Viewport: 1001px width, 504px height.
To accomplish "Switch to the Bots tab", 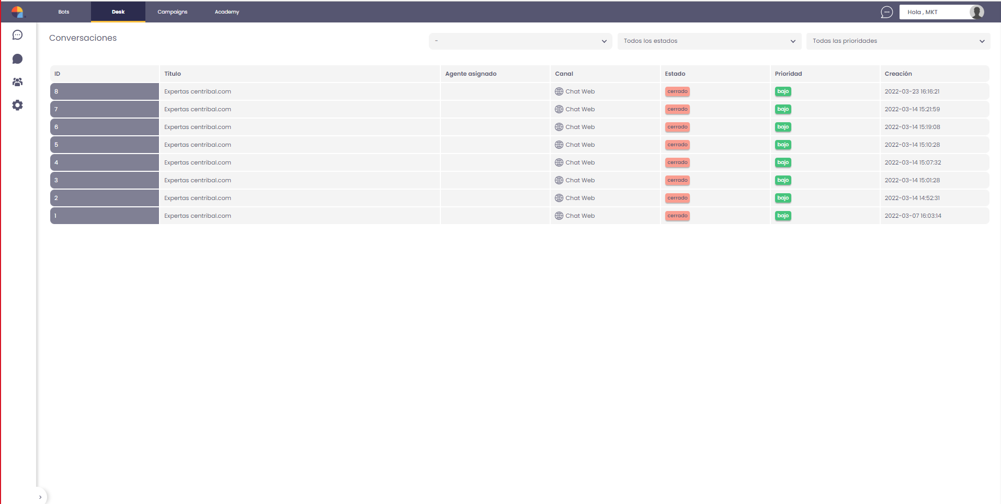I will (x=64, y=11).
